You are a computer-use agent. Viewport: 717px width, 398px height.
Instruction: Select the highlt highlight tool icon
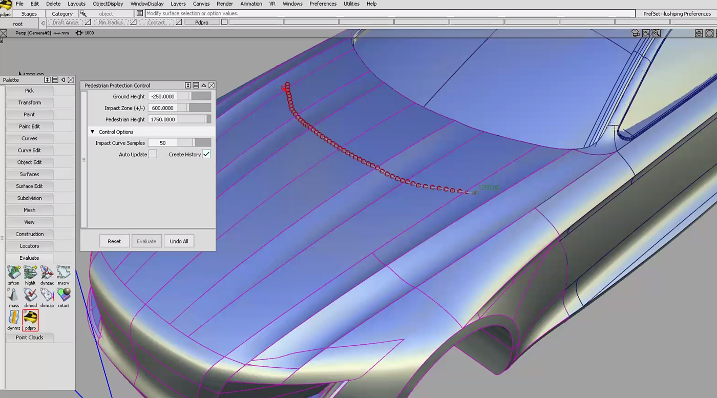30,273
